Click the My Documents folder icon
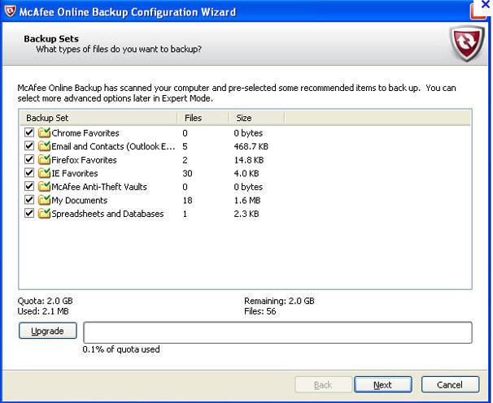Viewport: 493px width, 403px height. coord(44,200)
